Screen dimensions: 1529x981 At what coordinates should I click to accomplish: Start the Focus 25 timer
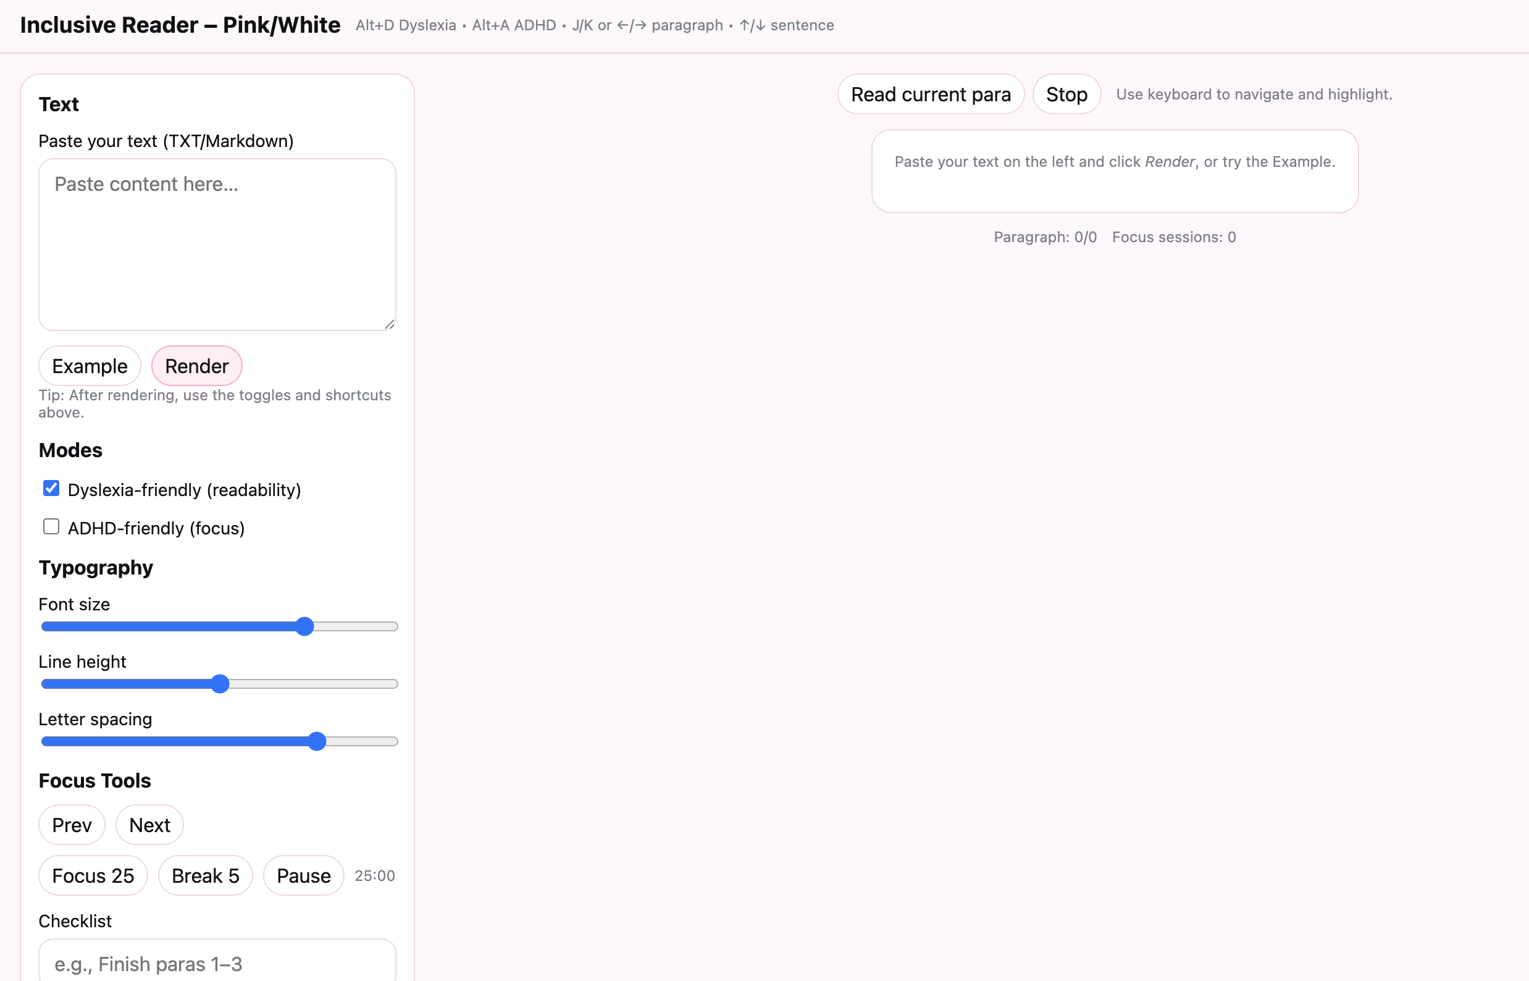click(93, 876)
